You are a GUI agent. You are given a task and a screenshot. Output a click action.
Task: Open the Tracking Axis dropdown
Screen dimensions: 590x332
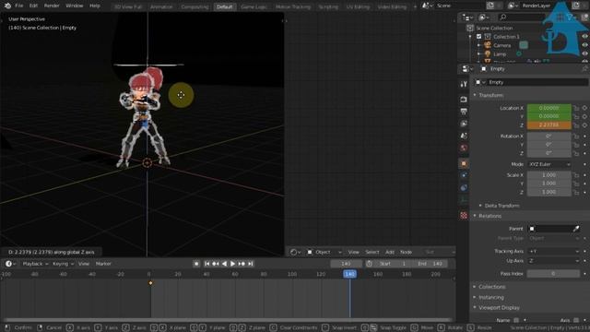(553, 251)
